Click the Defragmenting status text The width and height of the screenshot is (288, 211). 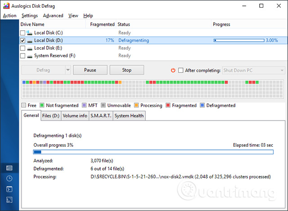134,40
